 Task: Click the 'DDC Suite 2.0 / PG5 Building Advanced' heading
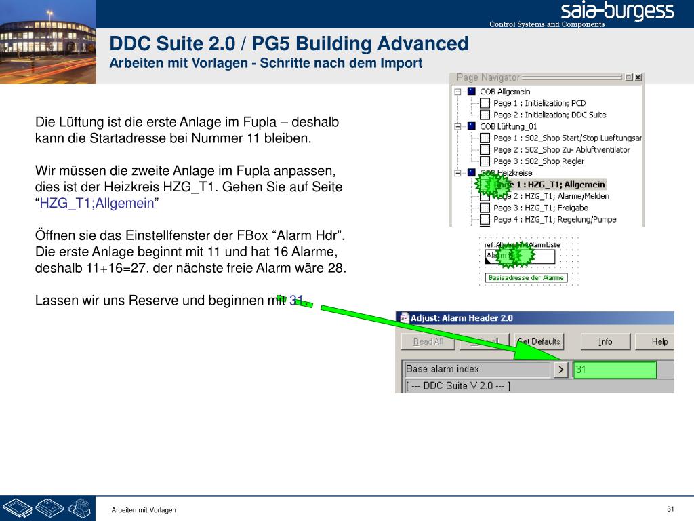pyautogui.click(x=289, y=43)
